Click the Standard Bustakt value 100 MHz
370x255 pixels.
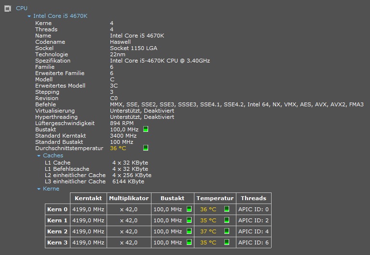[122, 142]
